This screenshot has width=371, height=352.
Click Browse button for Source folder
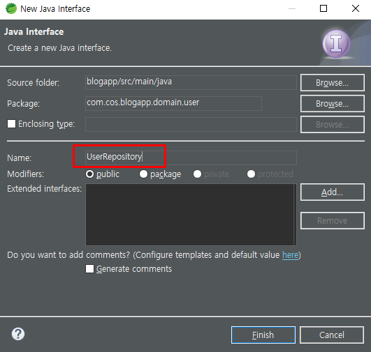point(332,83)
